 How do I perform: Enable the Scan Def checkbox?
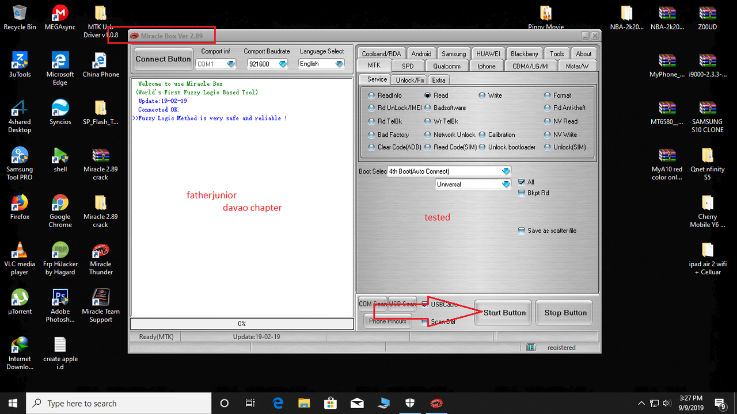(425, 322)
